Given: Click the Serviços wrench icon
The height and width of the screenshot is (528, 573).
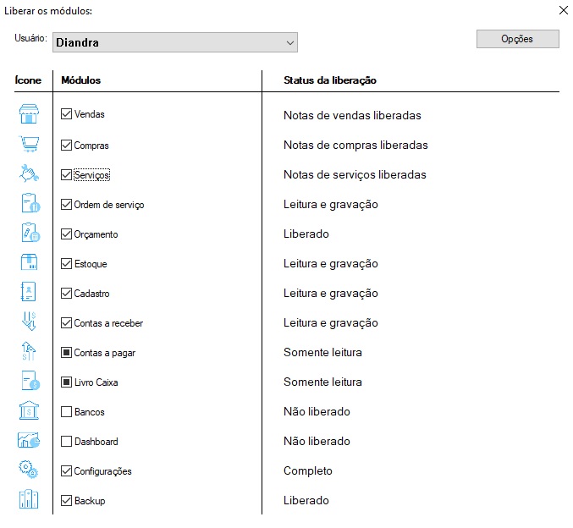Looking at the screenshot, I should 30,174.
